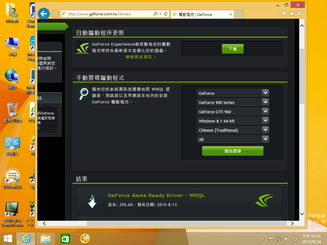Click the vertical scrollbar thumb
The height and width of the screenshot is (245, 327).
(302, 76)
